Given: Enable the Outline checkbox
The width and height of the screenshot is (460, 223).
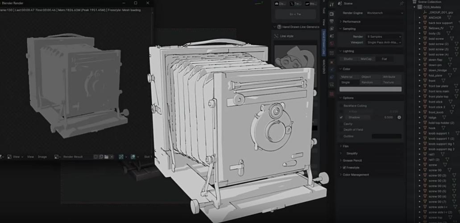Looking at the screenshot, I should 341,136.
